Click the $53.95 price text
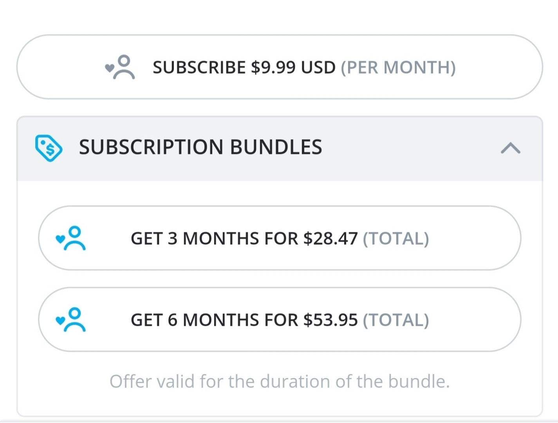The image size is (558, 423). 330,320
